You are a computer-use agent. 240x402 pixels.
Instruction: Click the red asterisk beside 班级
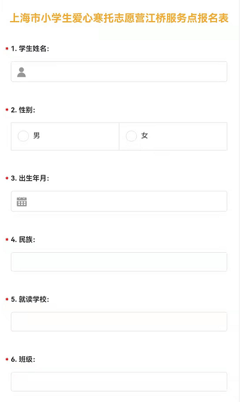coord(7,359)
